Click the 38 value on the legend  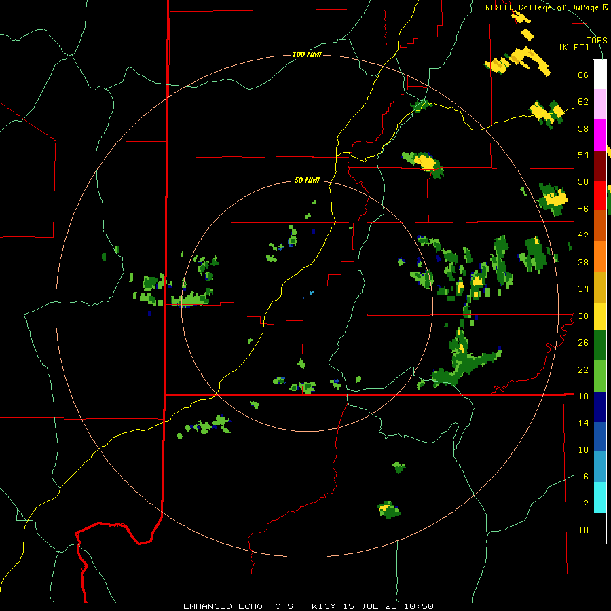tap(583, 262)
